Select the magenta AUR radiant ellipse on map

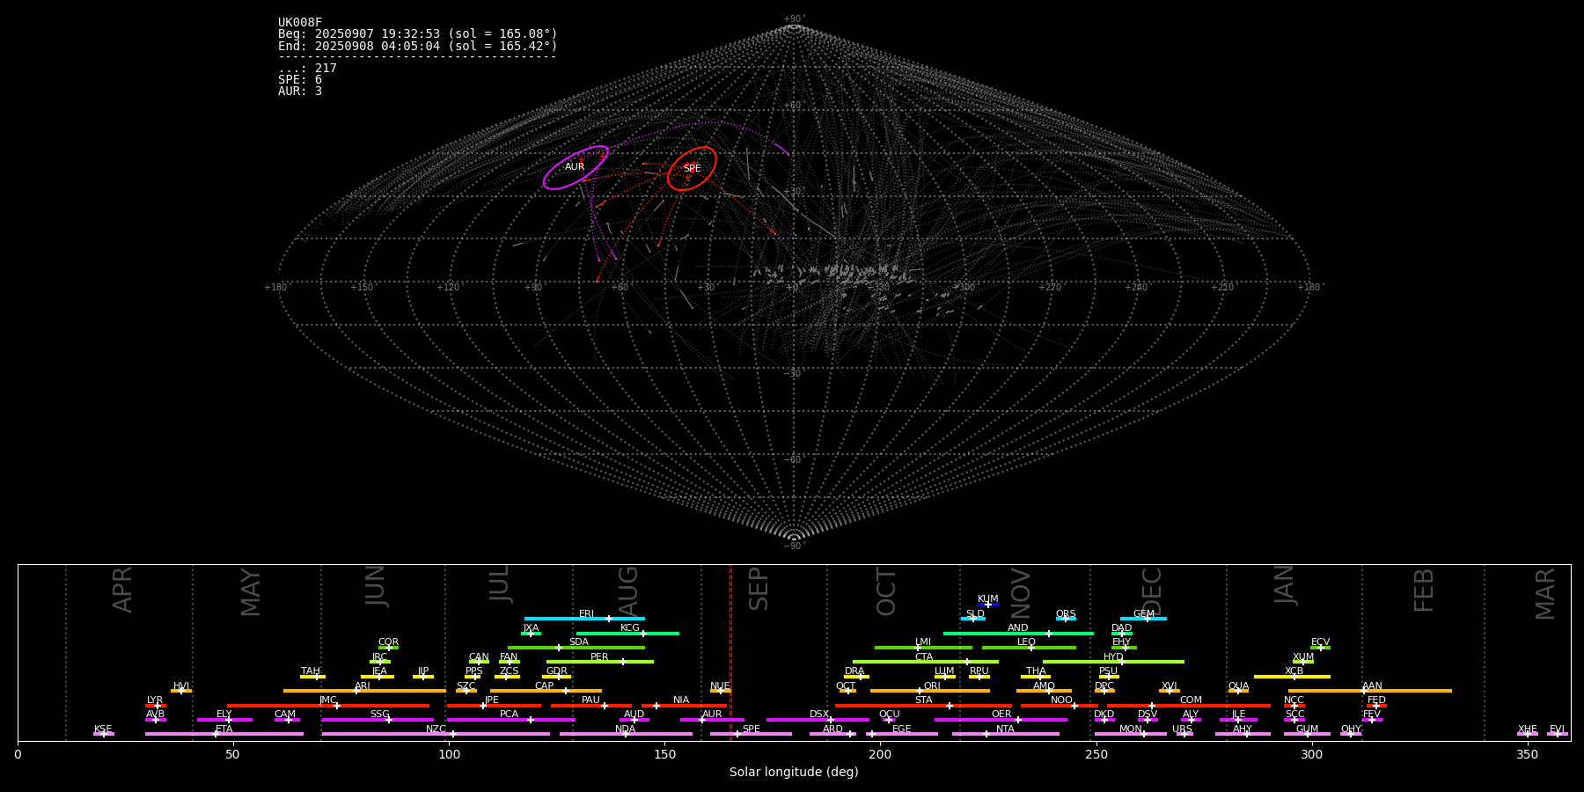pos(576,167)
